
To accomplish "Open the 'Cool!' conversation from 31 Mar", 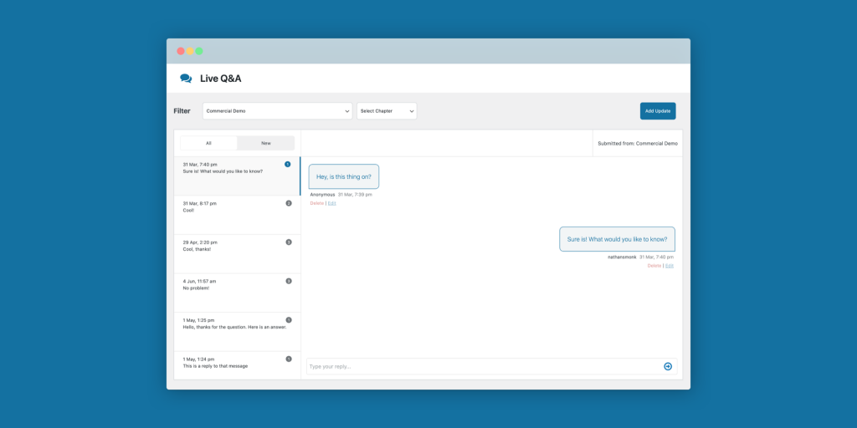I will tap(237, 215).
